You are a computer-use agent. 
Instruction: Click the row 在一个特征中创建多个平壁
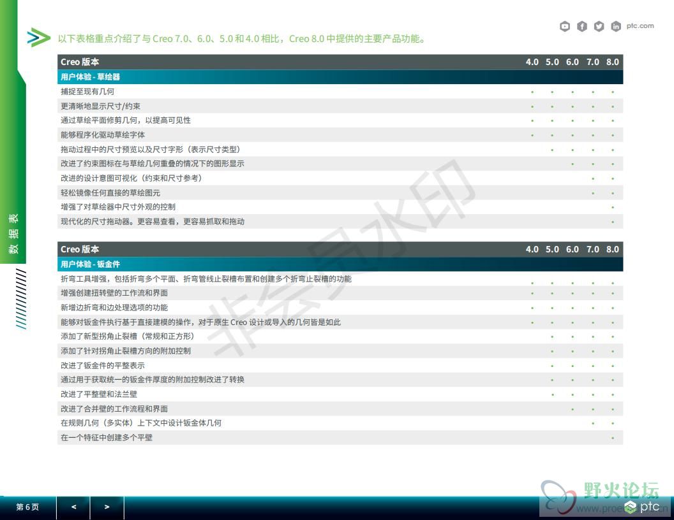click(x=340, y=438)
